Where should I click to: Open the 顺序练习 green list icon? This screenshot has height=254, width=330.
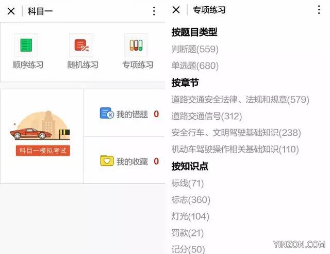tap(26, 45)
